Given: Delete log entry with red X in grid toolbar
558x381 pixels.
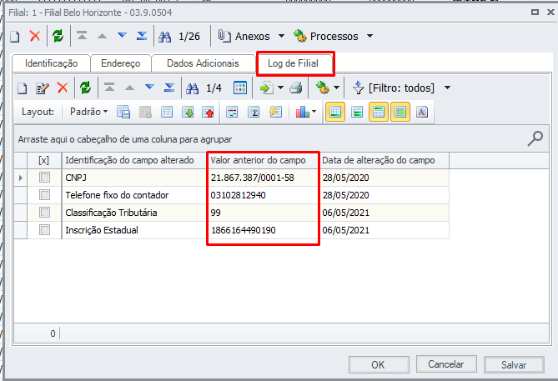Looking at the screenshot, I should click(x=63, y=88).
